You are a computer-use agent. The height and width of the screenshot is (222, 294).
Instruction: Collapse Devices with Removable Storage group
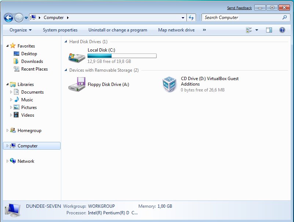click(x=66, y=70)
